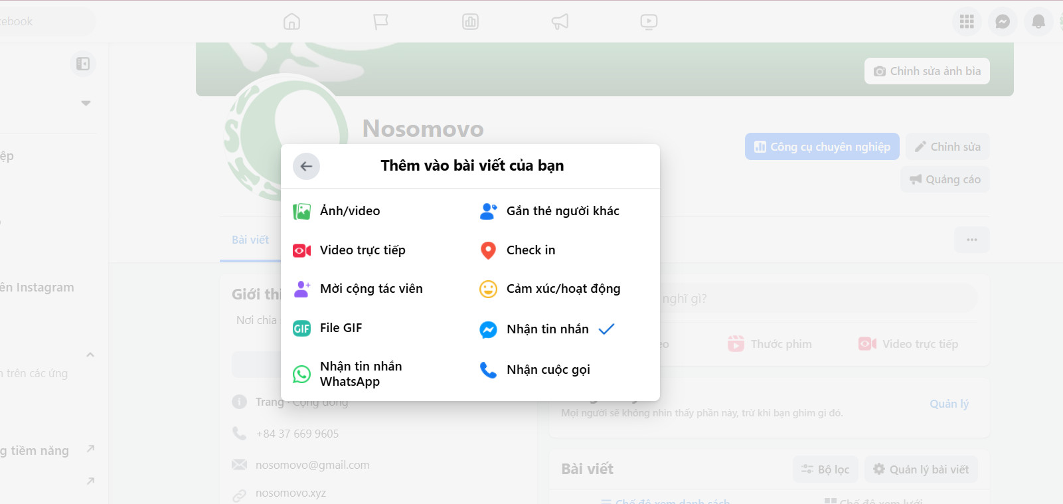1063x504 pixels.
Task: Collapse the left sidebar panel icon
Action: pyautogui.click(x=83, y=64)
